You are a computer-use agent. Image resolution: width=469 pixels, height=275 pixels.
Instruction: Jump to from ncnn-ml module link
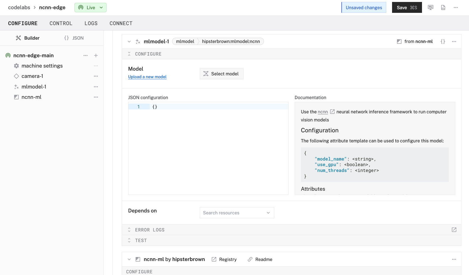415,42
